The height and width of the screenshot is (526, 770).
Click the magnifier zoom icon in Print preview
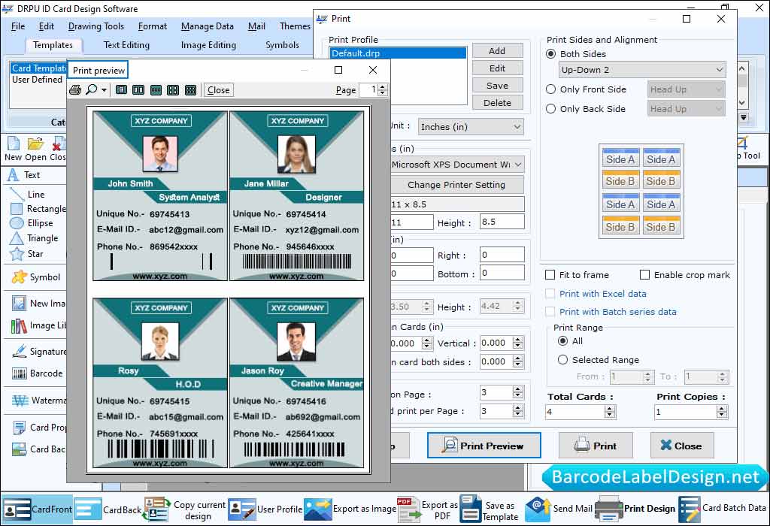[91, 89]
